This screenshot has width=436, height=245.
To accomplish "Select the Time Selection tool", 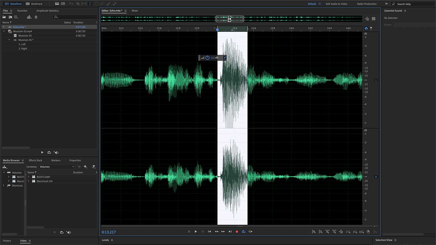I will click(x=90, y=4).
